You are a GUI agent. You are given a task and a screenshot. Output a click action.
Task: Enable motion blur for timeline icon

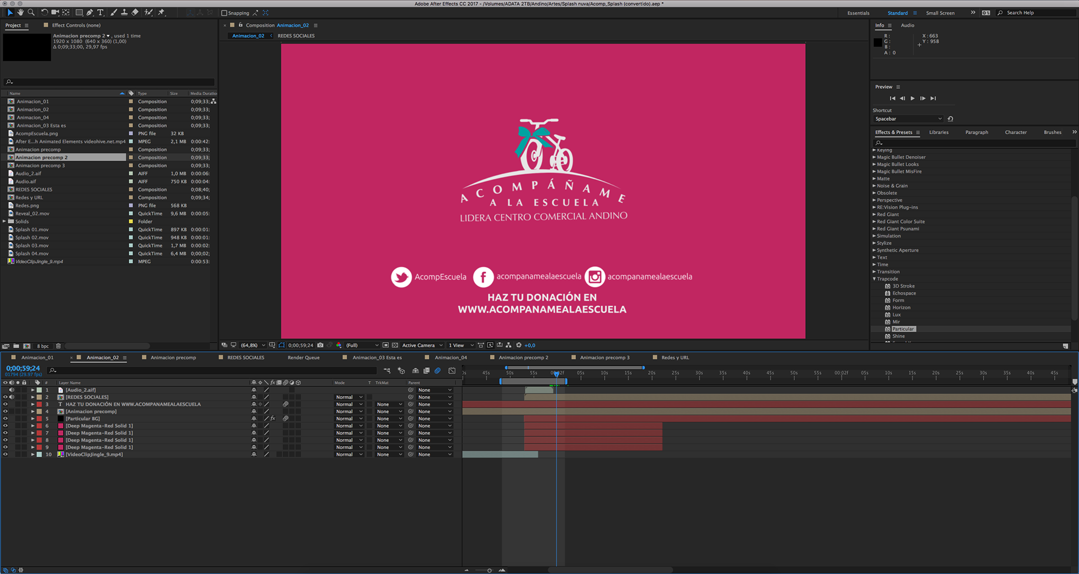tap(438, 371)
